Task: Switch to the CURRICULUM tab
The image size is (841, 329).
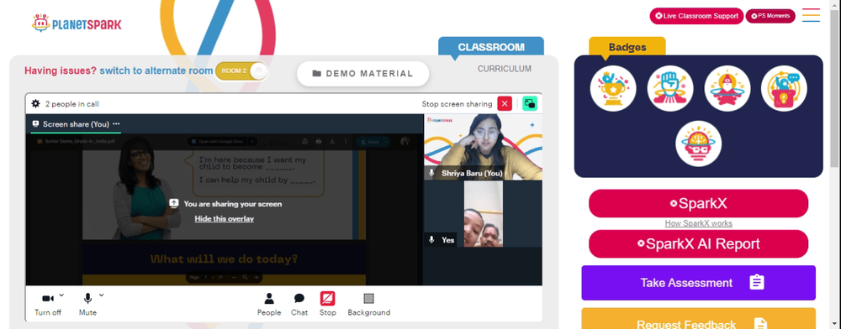Action: (504, 69)
